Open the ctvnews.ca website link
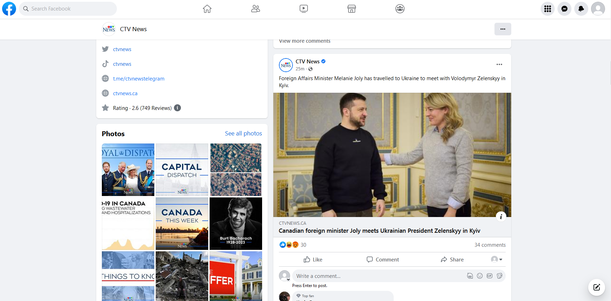Viewport: 611px width, 301px height. click(125, 93)
